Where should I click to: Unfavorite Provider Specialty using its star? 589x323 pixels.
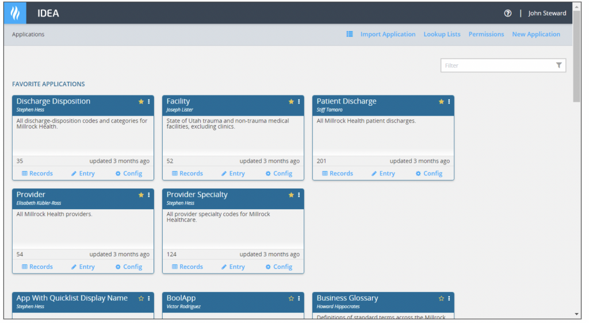click(x=290, y=195)
